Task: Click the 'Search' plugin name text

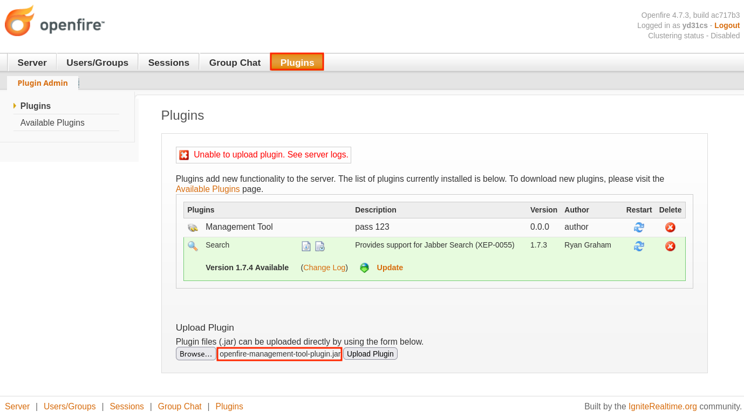Action: (217, 245)
